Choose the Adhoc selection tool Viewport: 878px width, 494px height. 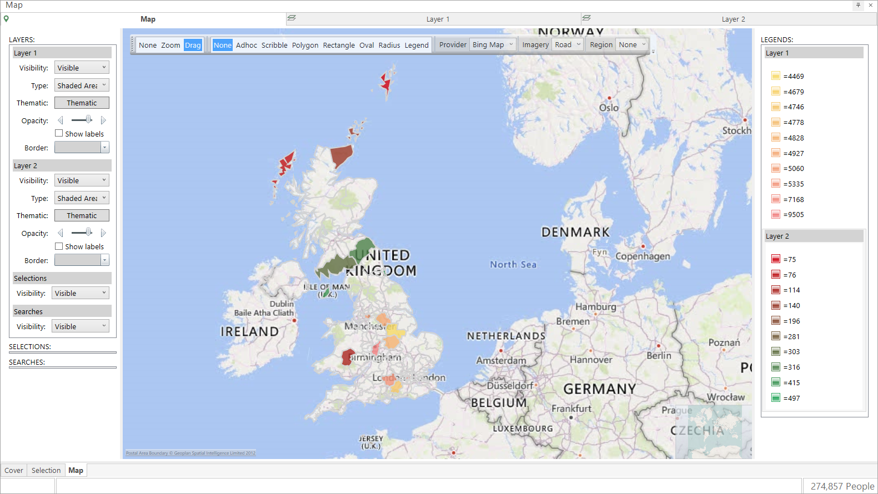tap(247, 45)
